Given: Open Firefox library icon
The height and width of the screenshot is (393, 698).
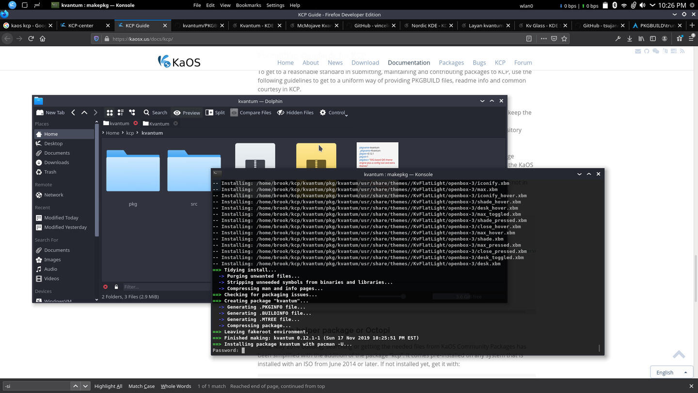Looking at the screenshot, I should point(641,38).
